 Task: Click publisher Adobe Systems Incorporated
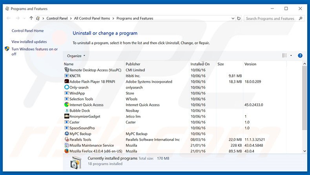click(149, 82)
